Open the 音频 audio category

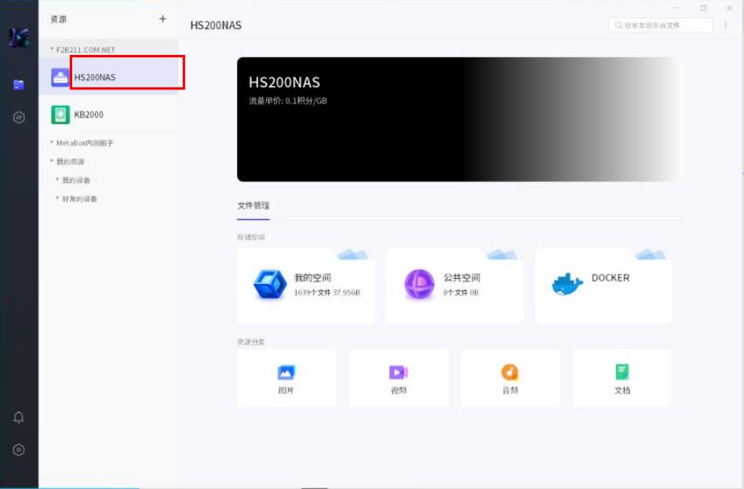510,378
